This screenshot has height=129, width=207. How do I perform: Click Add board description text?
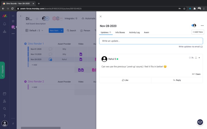click(36, 24)
